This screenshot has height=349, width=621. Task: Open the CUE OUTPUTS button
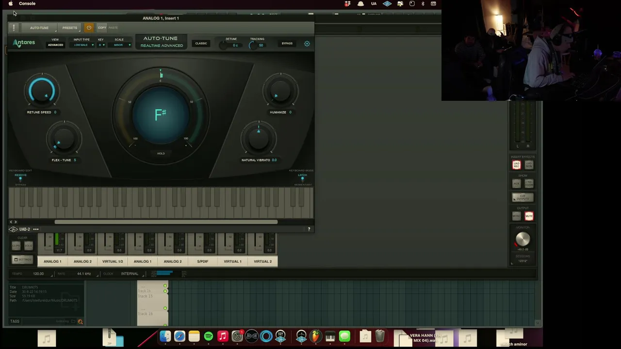[x=523, y=198]
